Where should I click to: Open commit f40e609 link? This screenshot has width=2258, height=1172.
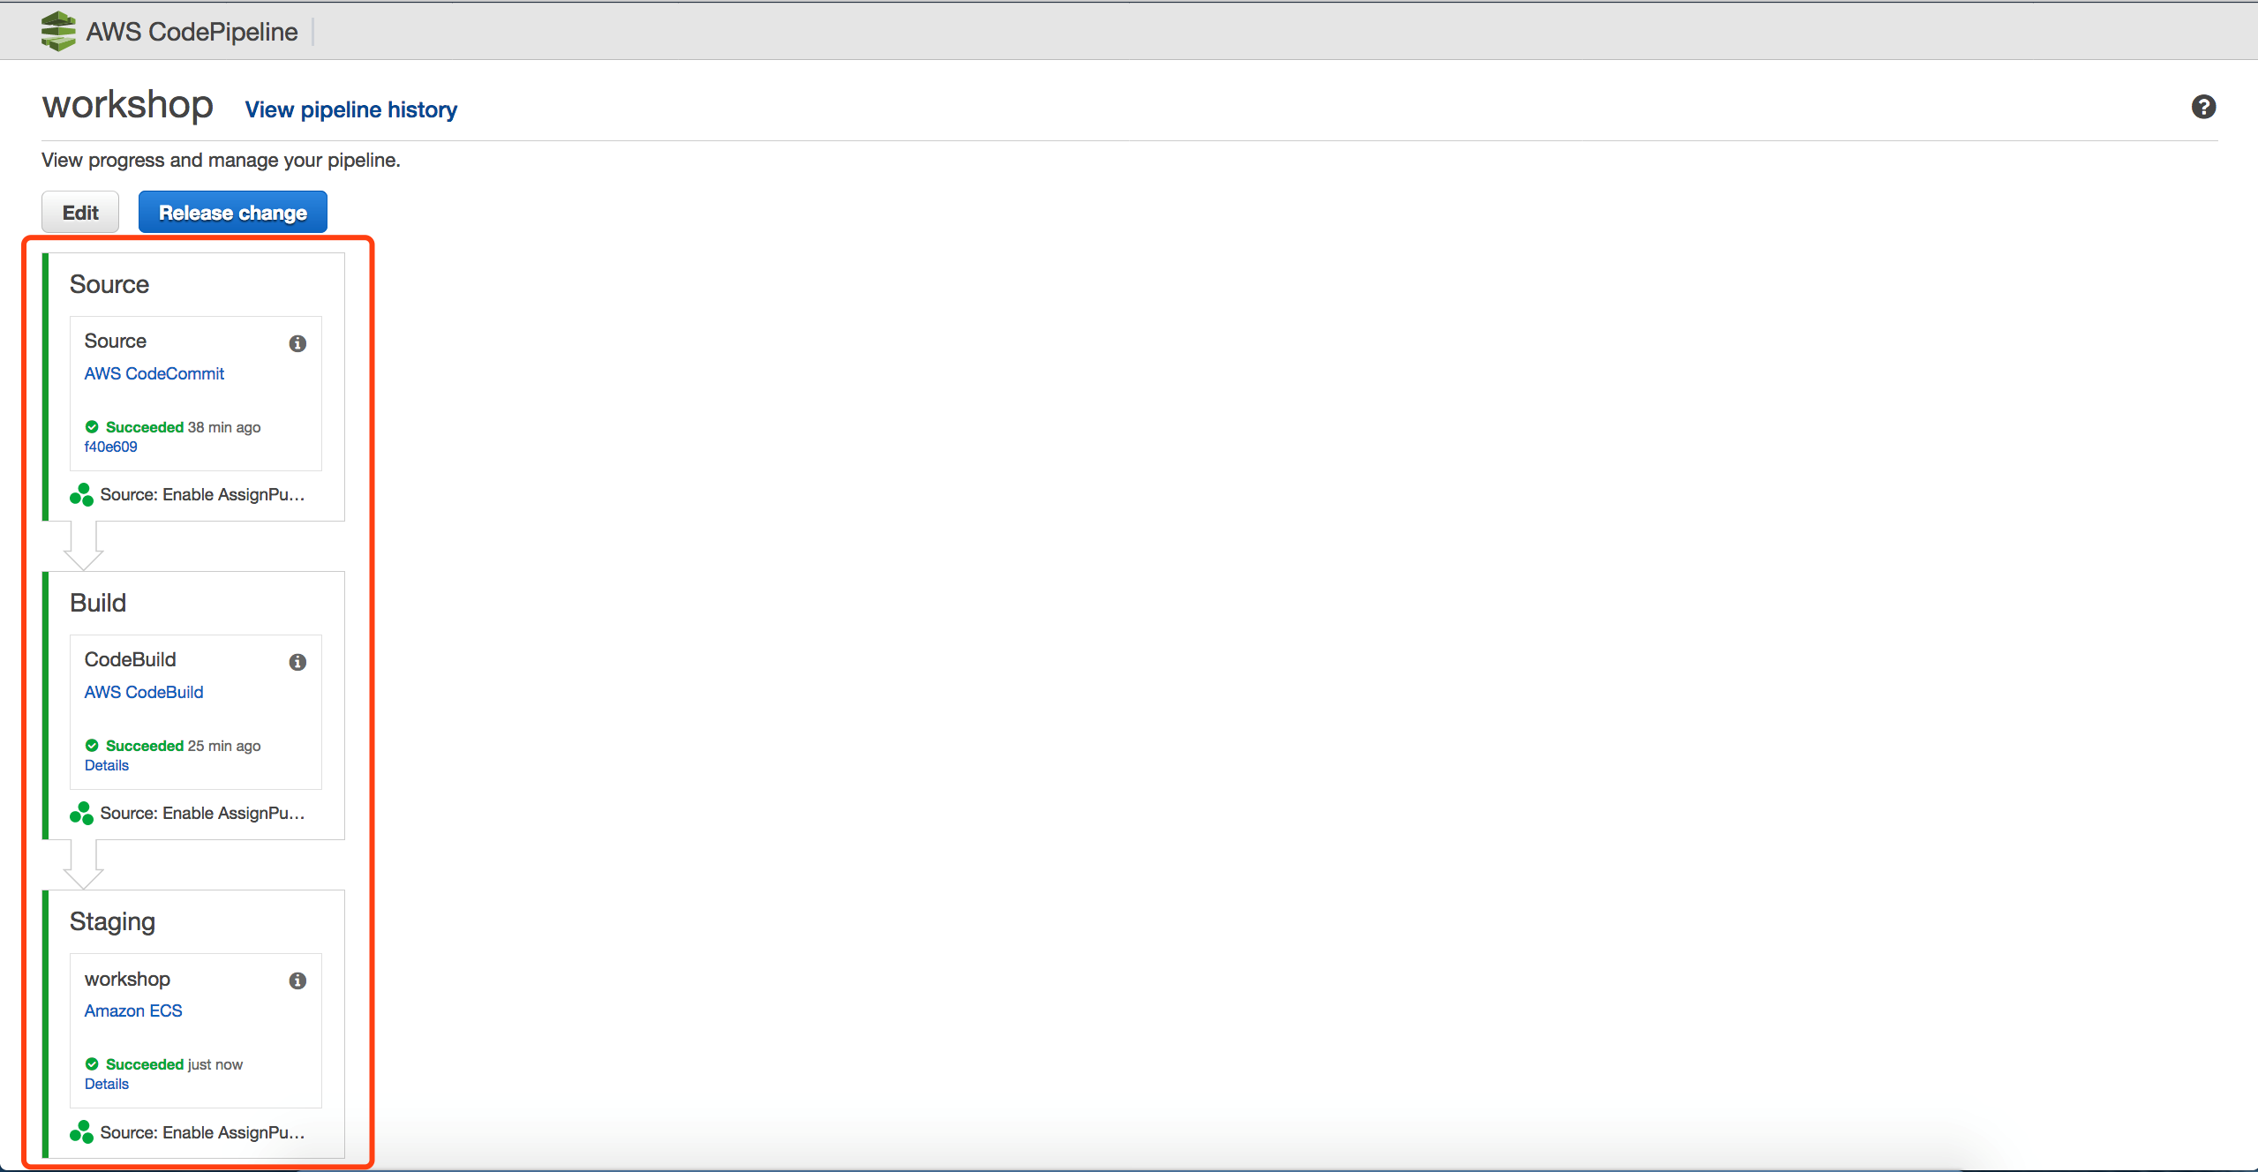coord(111,447)
